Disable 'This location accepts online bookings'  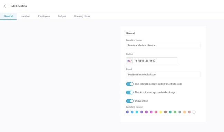[x=130, y=92]
